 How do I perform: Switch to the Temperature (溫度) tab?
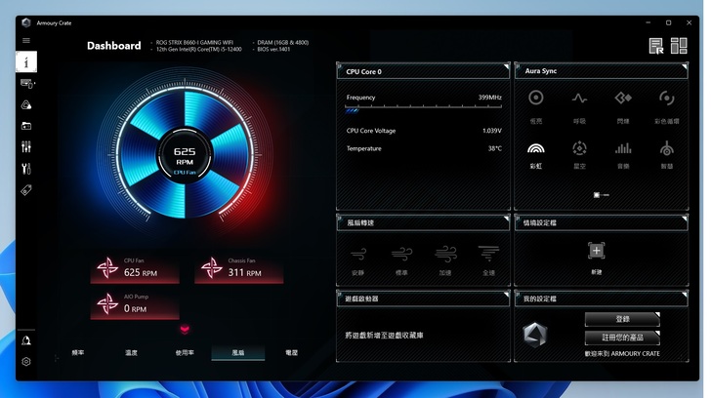(131, 353)
